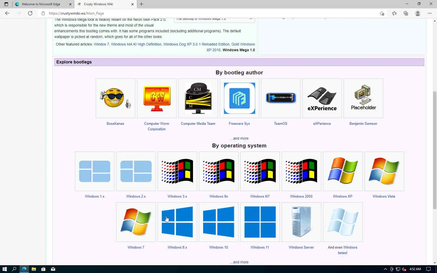Open Microsoft Store from the taskbar
Screen dimensions: 437x273
point(43,269)
